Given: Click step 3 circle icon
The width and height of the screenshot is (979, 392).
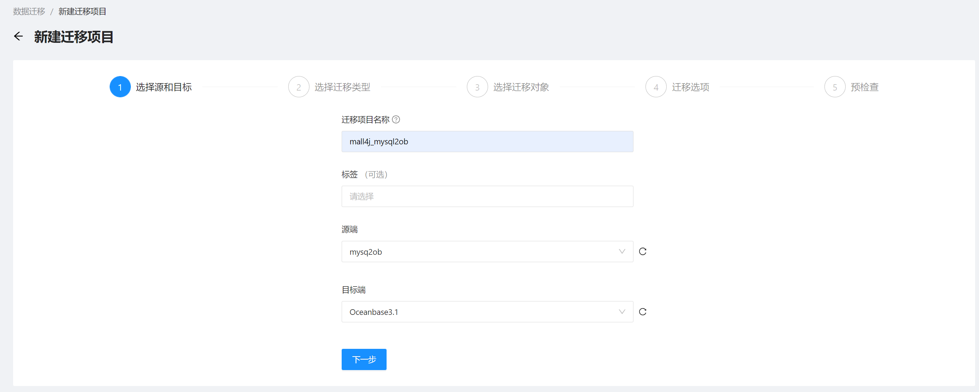Looking at the screenshot, I should click(477, 87).
